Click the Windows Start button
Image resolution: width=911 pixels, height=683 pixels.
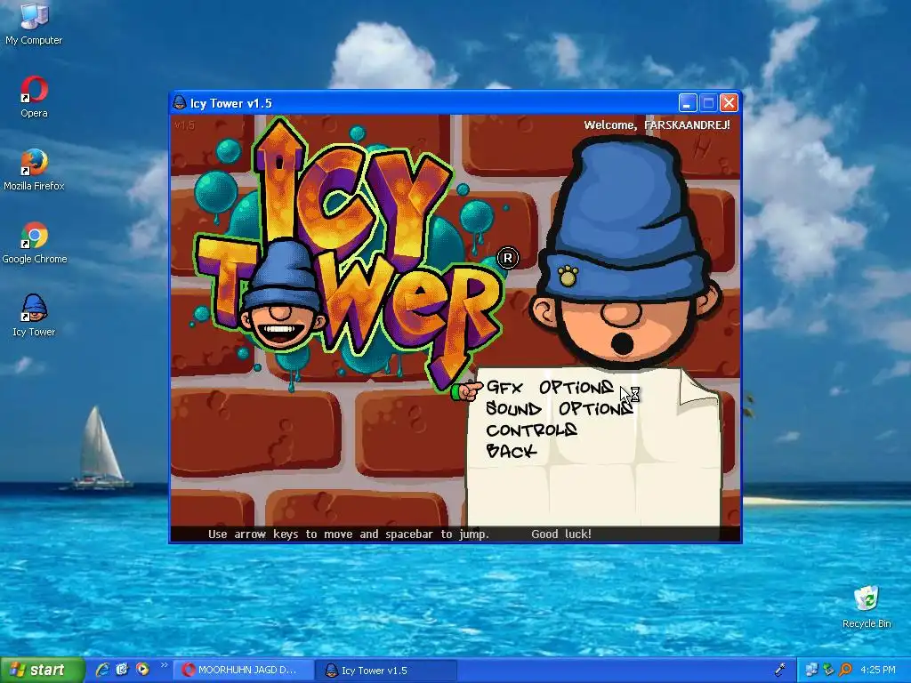[42, 671]
